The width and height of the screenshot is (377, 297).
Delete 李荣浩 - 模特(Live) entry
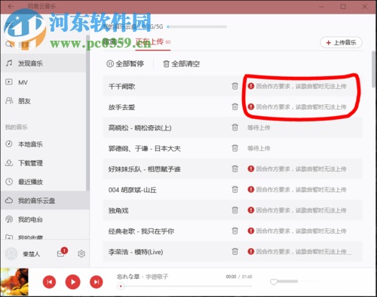[234, 251]
